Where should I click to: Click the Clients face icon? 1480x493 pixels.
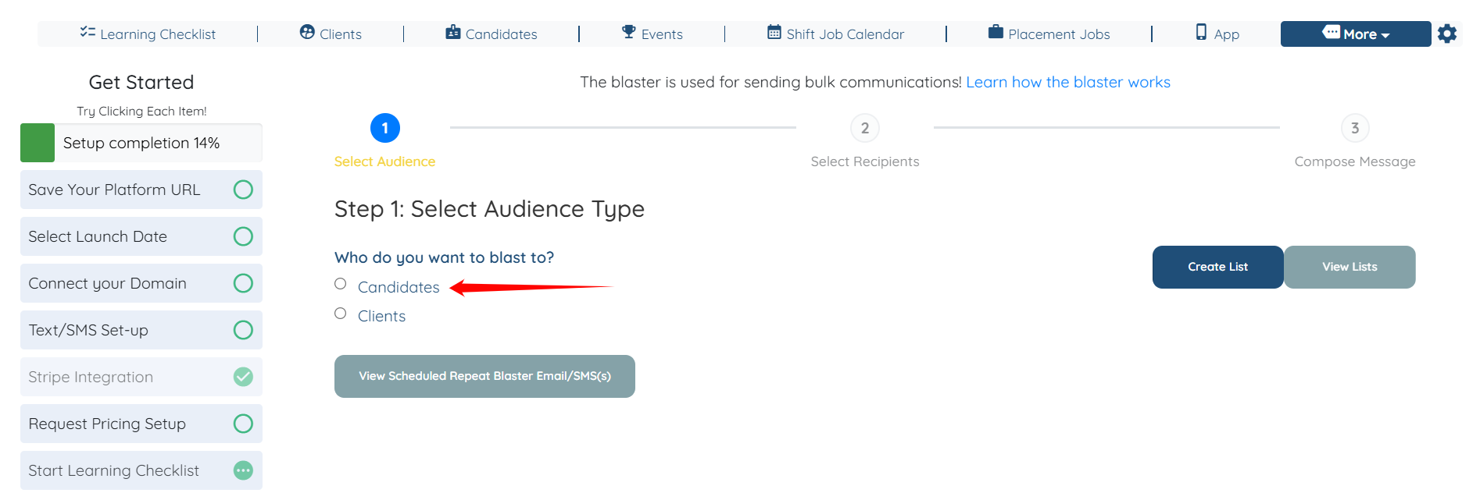[x=307, y=32]
